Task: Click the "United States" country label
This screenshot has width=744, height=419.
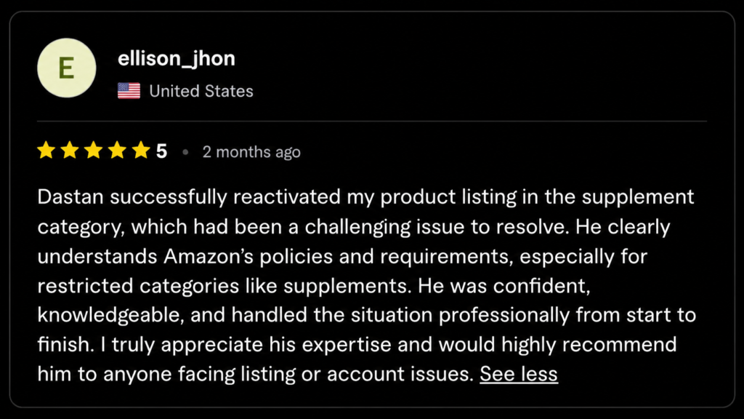Action: (x=201, y=91)
